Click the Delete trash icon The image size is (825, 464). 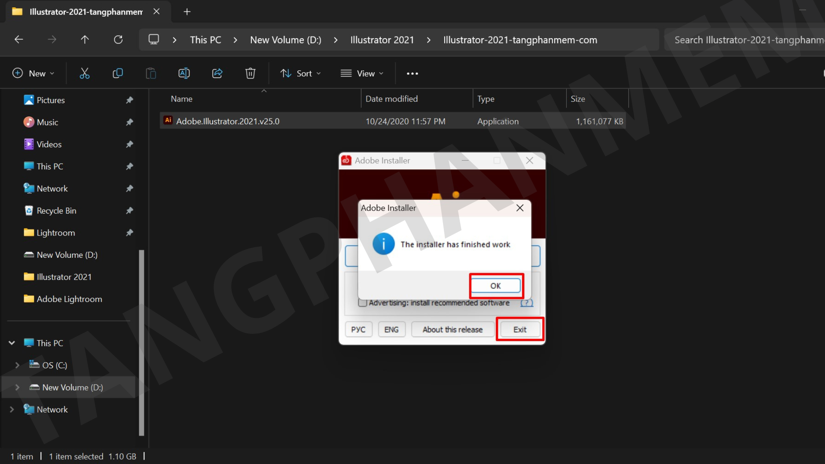point(251,73)
